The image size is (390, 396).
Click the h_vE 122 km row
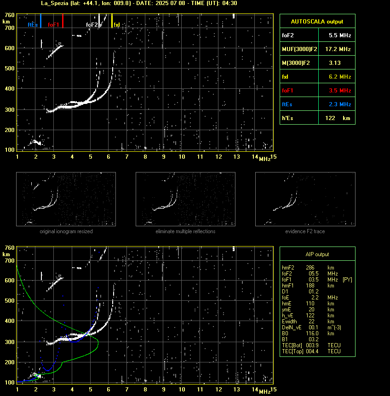(x=308, y=316)
